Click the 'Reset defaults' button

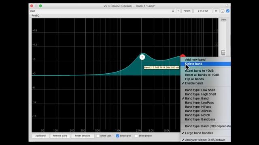[x=83, y=136]
